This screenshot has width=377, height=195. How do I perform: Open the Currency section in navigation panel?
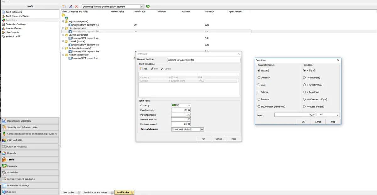tap(12, 166)
